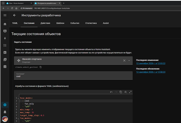This screenshot has height=123, width=181.
Task: Switch to the События tab
Action: (x=75, y=23)
